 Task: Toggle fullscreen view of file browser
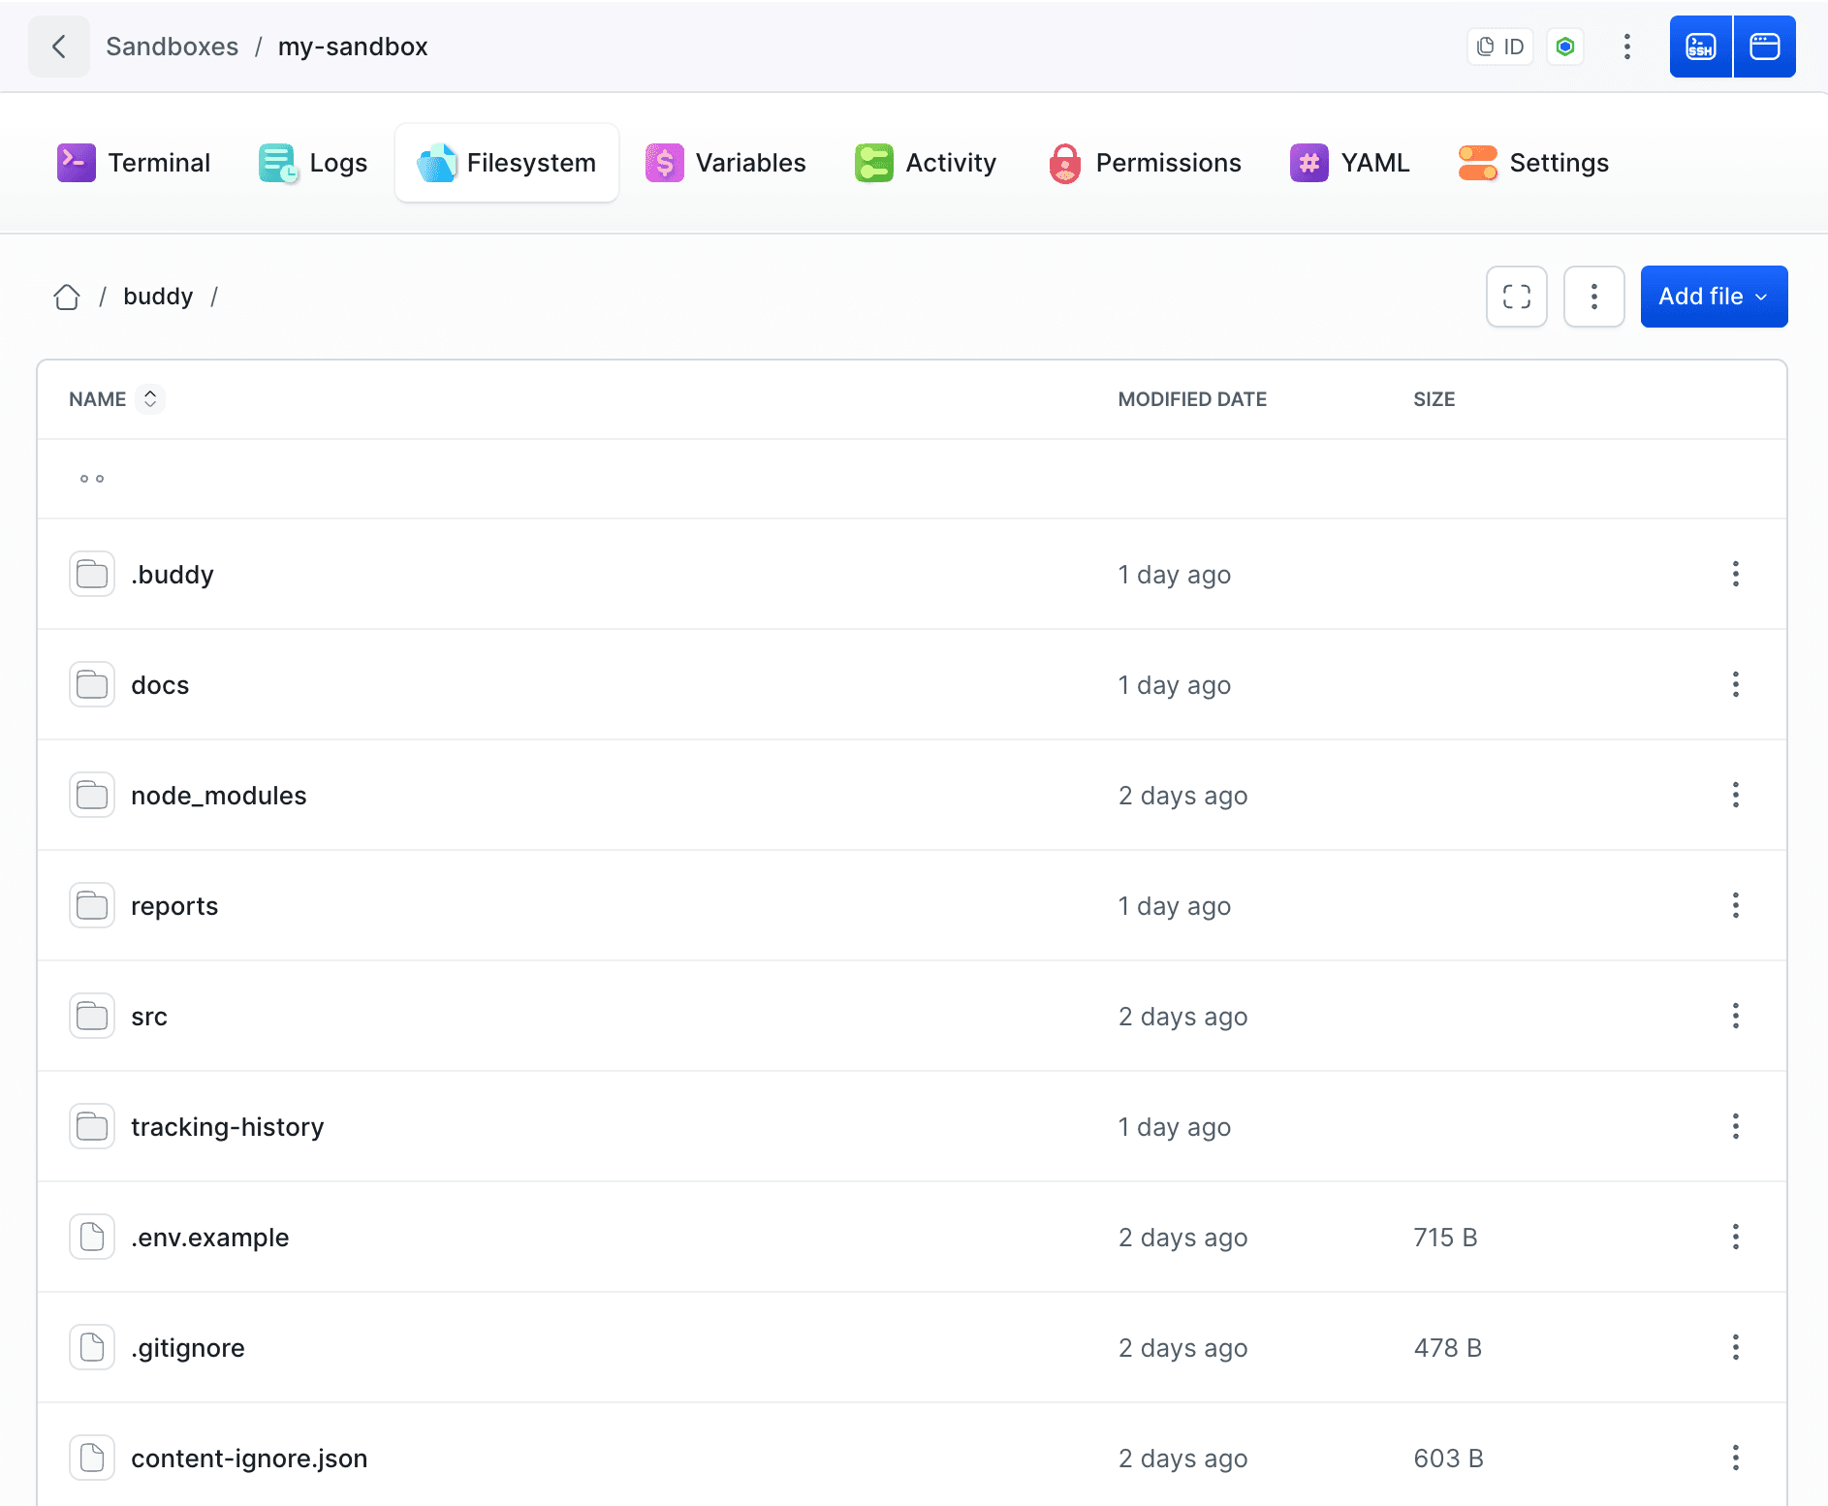point(1516,297)
